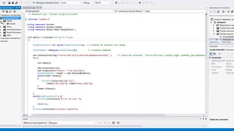Open the Auto debugger type dropdown
This screenshot has width=234, height=131.
click(72, 3)
